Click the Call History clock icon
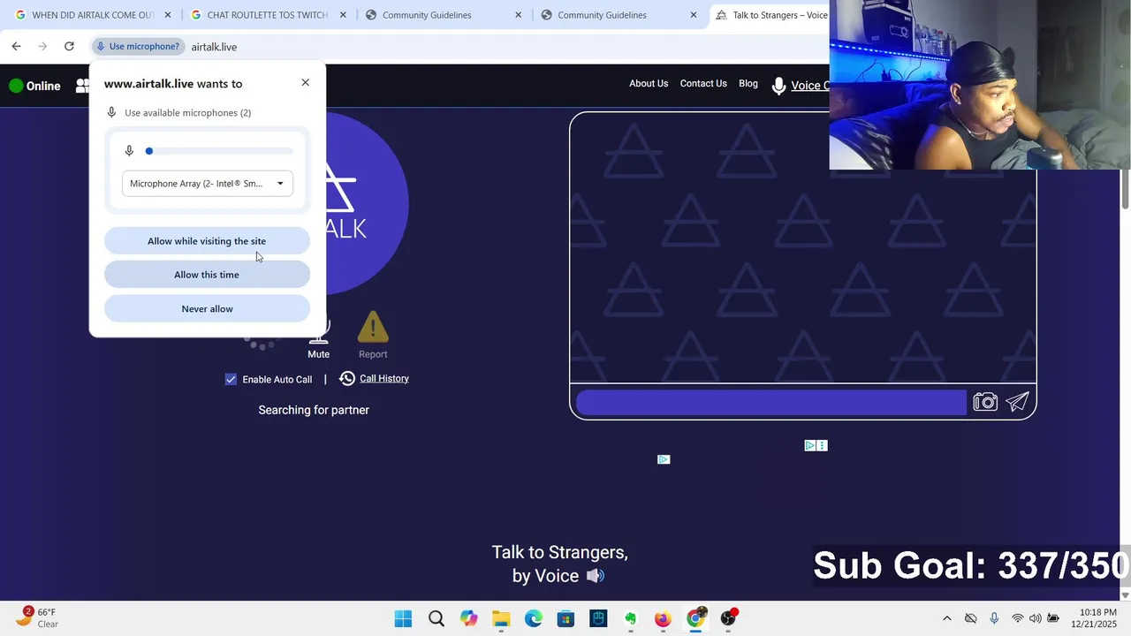Image resolution: width=1131 pixels, height=636 pixels. [x=347, y=378]
